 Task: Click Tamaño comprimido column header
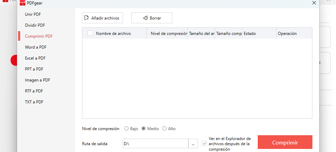228,33
